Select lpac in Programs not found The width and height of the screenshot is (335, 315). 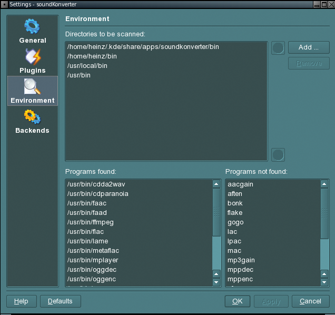[x=273, y=241]
